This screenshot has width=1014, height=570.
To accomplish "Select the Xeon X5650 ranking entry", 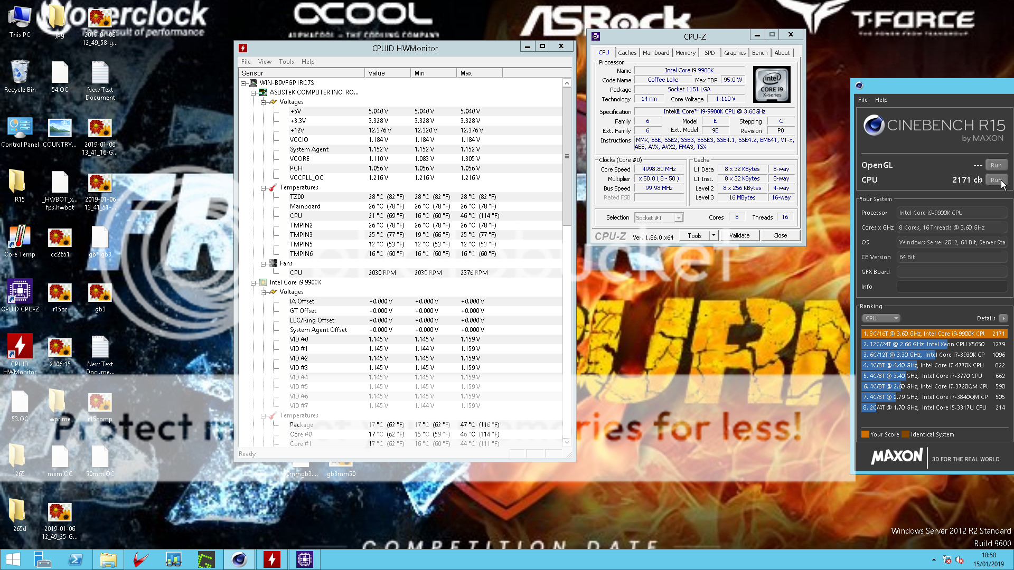I will click(x=934, y=344).
